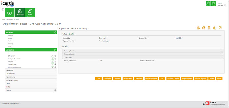Click the Send For Approval button
Screen dimensions: 229x108
pyautogui.click(x=201, y=79)
